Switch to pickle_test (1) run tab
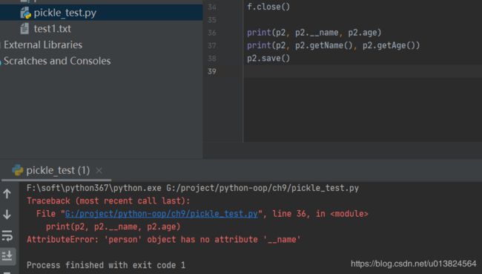The height and width of the screenshot is (274, 482). (x=58, y=170)
